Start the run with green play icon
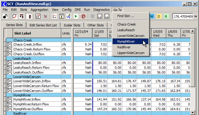The width and height of the screenshot is (199, 115). pos(76,16)
